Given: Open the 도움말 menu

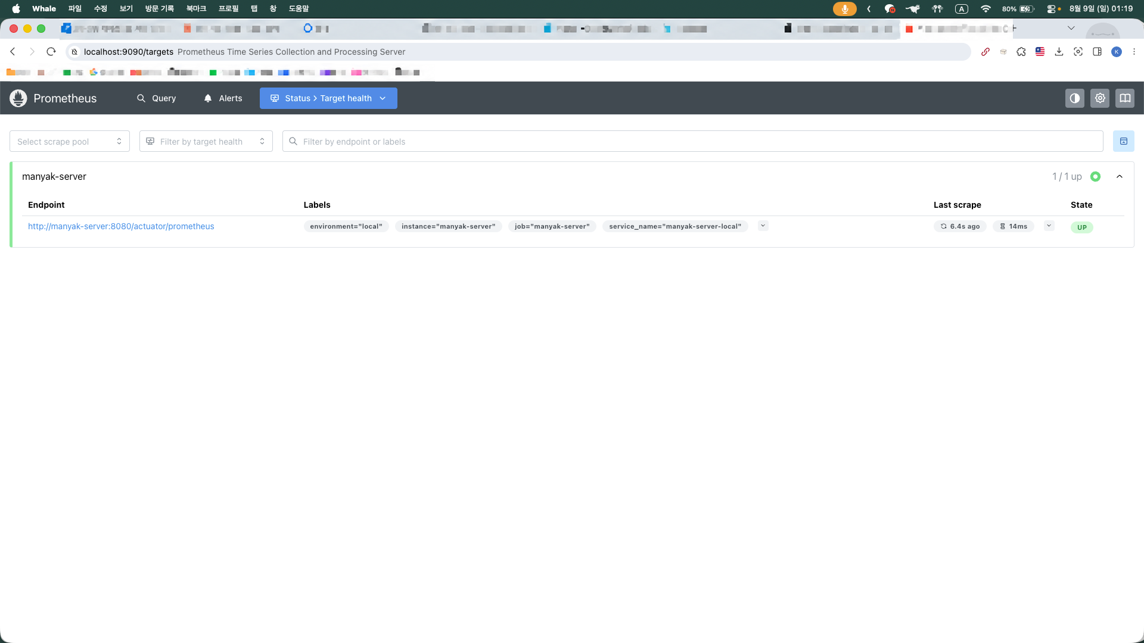Looking at the screenshot, I should pos(299,8).
